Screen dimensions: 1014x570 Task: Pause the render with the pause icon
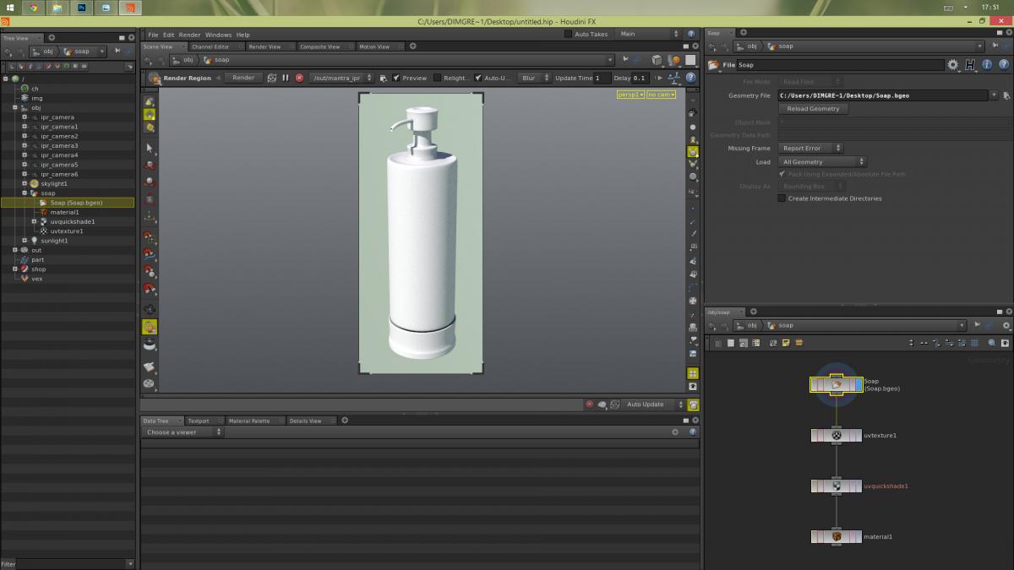point(286,78)
